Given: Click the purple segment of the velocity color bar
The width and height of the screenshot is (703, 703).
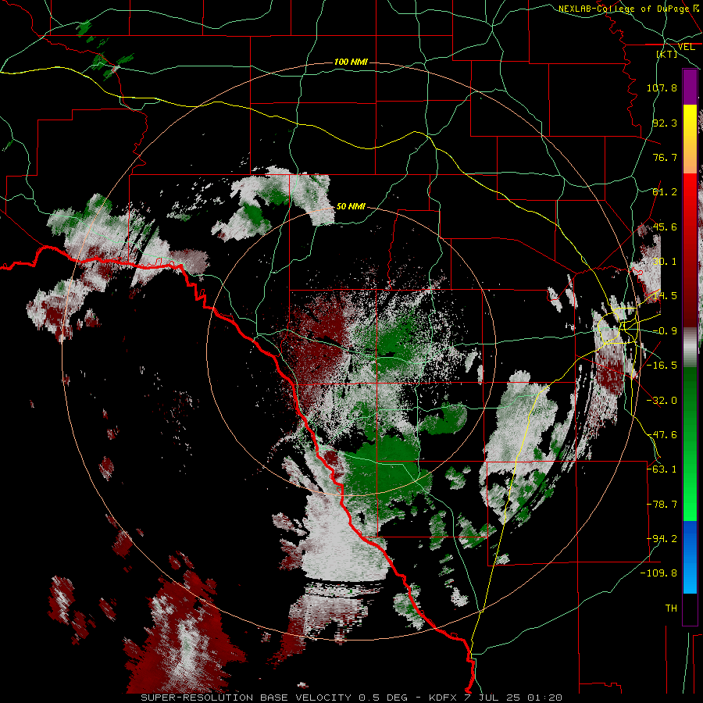Looking at the screenshot, I should click(690, 87).
